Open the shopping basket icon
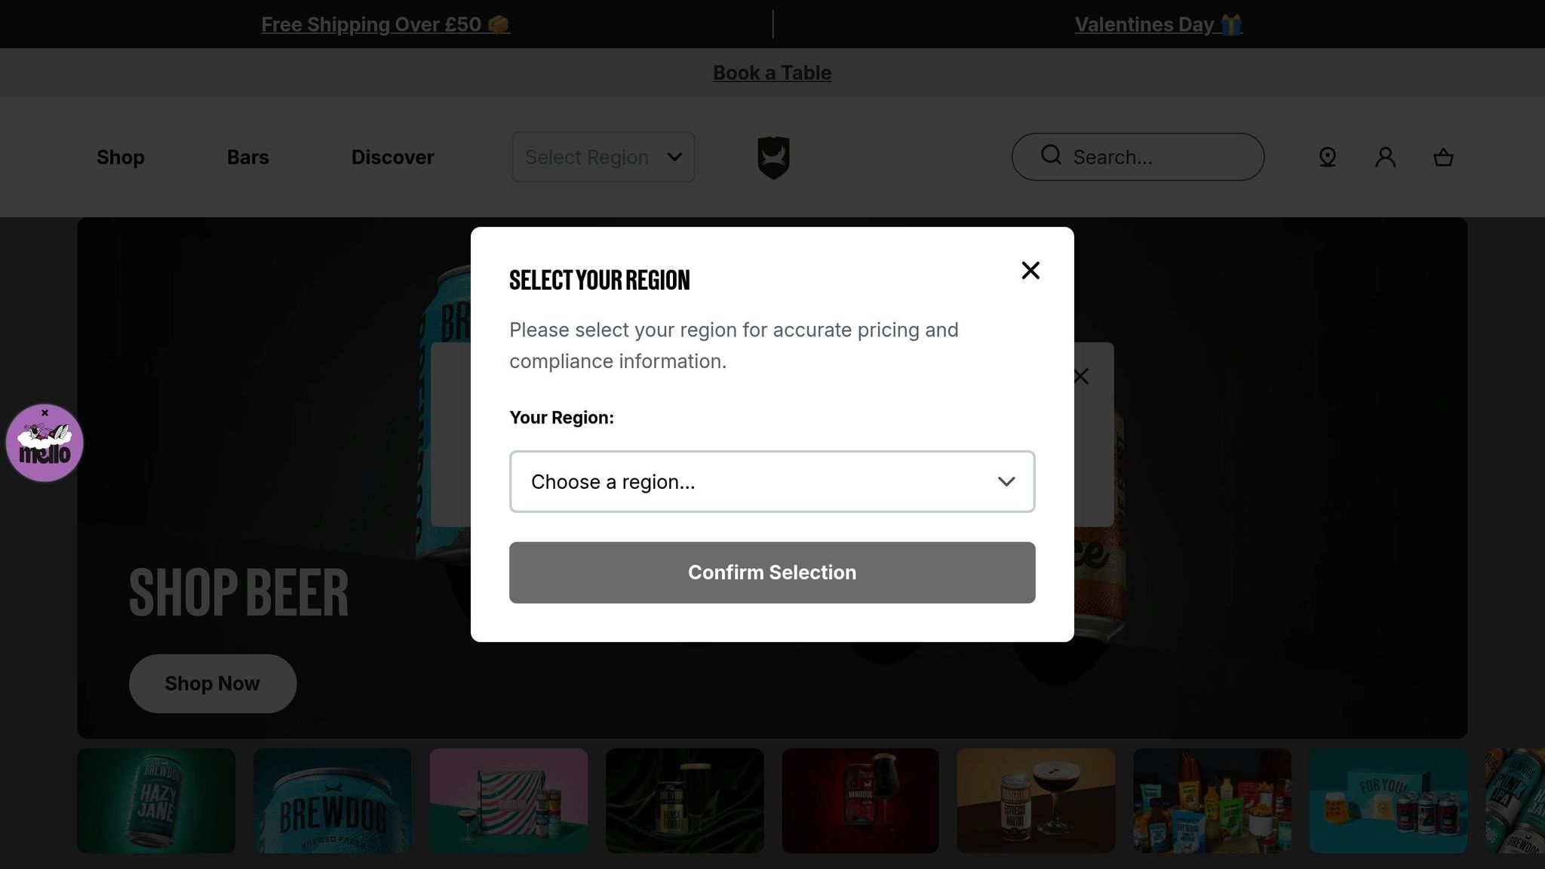This screenshot has width=1545, height=869. [x=1443, y=157]
